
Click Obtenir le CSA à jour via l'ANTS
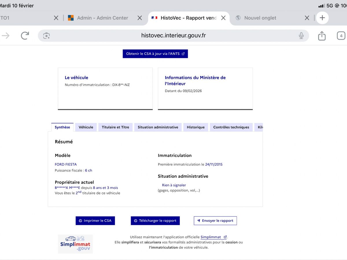pos(155,54)
